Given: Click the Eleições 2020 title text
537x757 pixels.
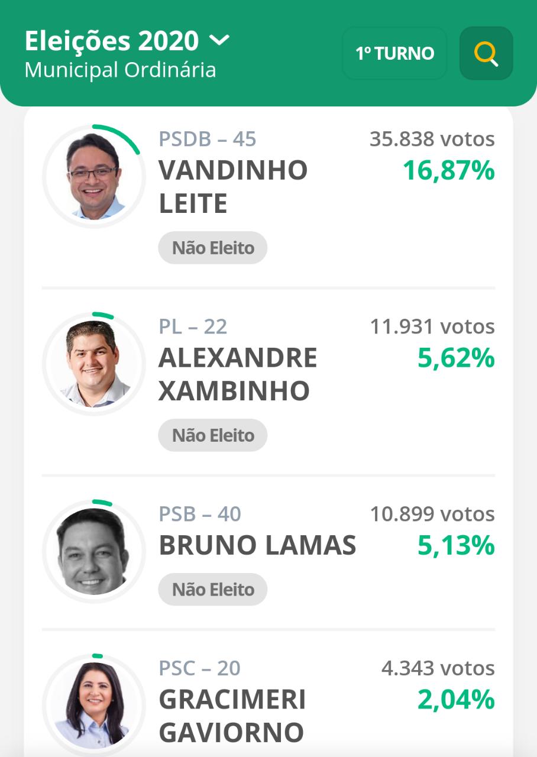Looking at the screenshot, I should pyautogui.click(x=112, y=41).
